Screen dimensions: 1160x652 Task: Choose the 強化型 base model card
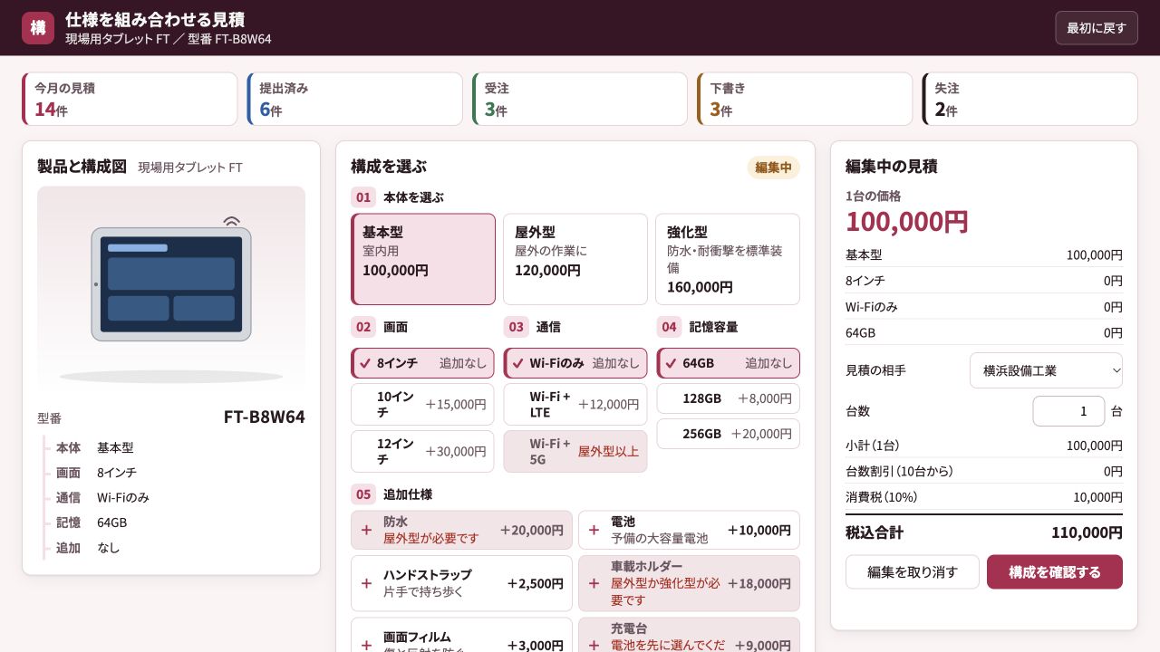(728, 259)
